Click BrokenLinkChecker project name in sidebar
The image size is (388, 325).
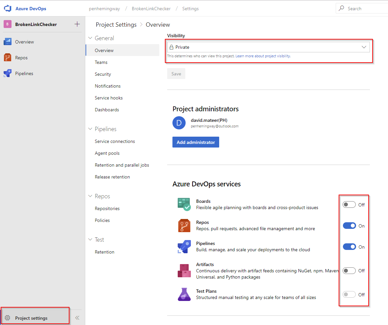coord(36,24)
